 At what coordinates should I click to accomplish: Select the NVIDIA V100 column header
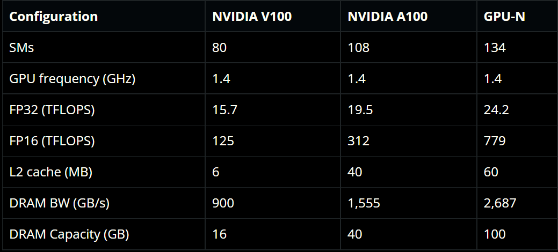pyautogui.click(x=252, y=17)
